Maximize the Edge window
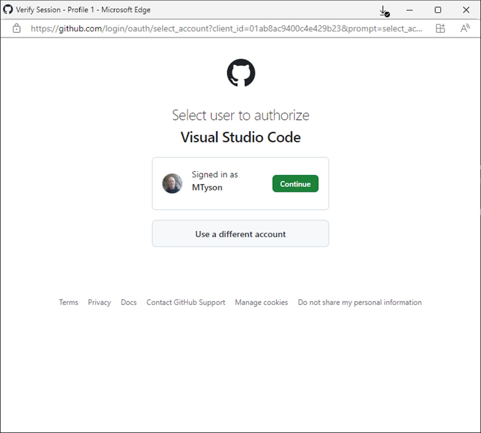Image resolution: width=481 pixels, height=433 pixels. click(438, 10)
